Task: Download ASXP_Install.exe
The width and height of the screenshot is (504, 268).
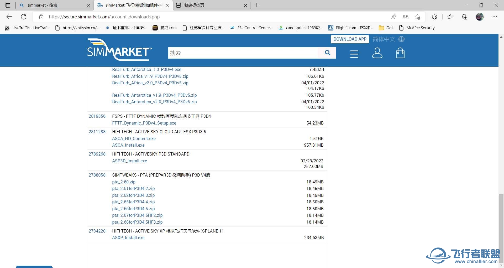Action: [128, 238]
